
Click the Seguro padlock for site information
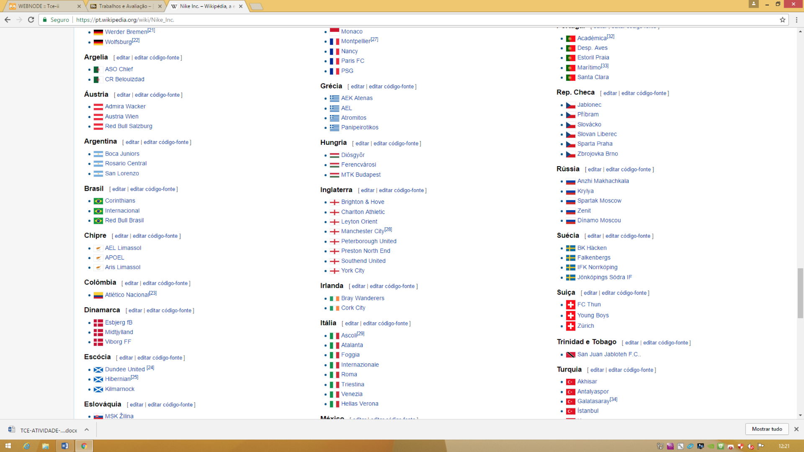[x=44, y=19]
